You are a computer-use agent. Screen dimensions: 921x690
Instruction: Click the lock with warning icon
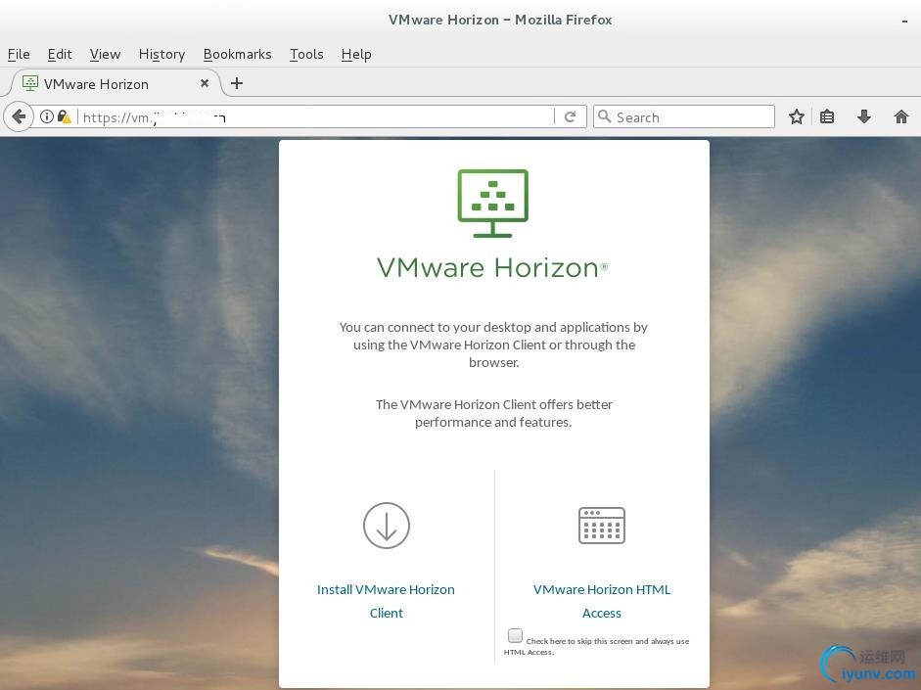coord(64,116)
